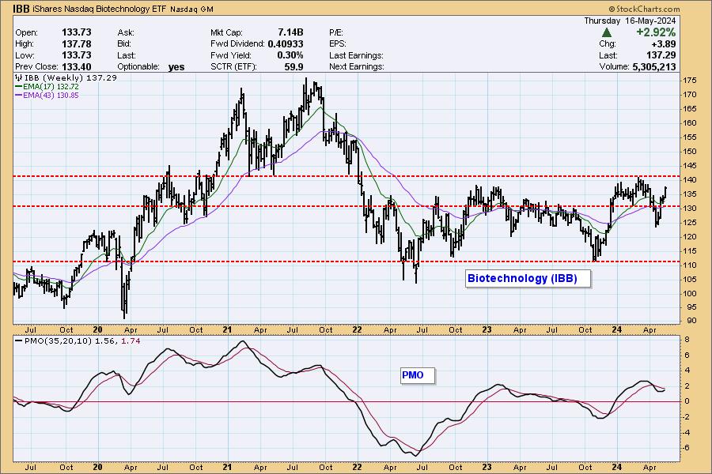This screenshot has height=474, width=712.
Task: Click the Low label in quote table
Action: [25, 55]
